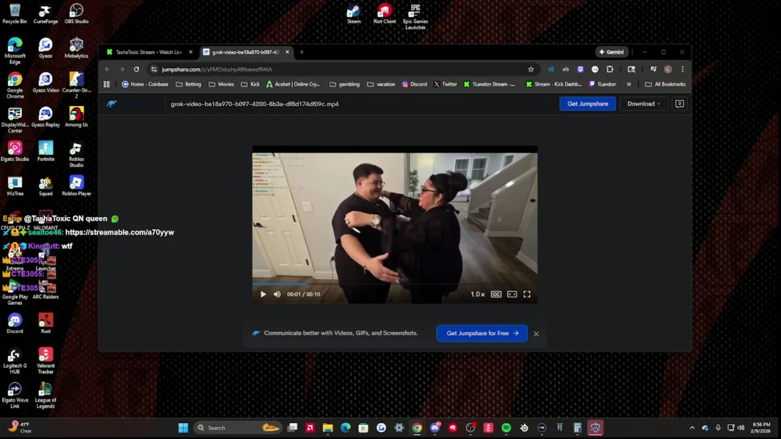The width and height of the screenshot is (781, 439).
Task: Open the Logitech G HUB desktop icon
Action: (x=15, y=361)
